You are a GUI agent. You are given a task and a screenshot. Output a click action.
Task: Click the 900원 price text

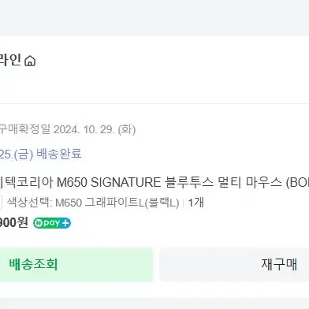(13, 222)
